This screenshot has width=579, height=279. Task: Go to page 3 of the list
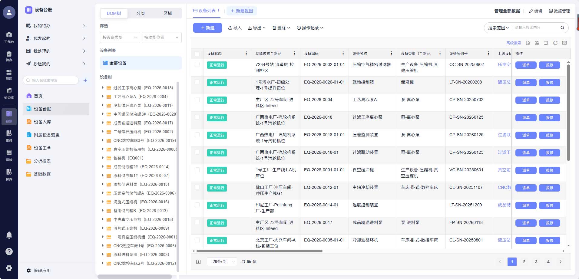point(536,262)
